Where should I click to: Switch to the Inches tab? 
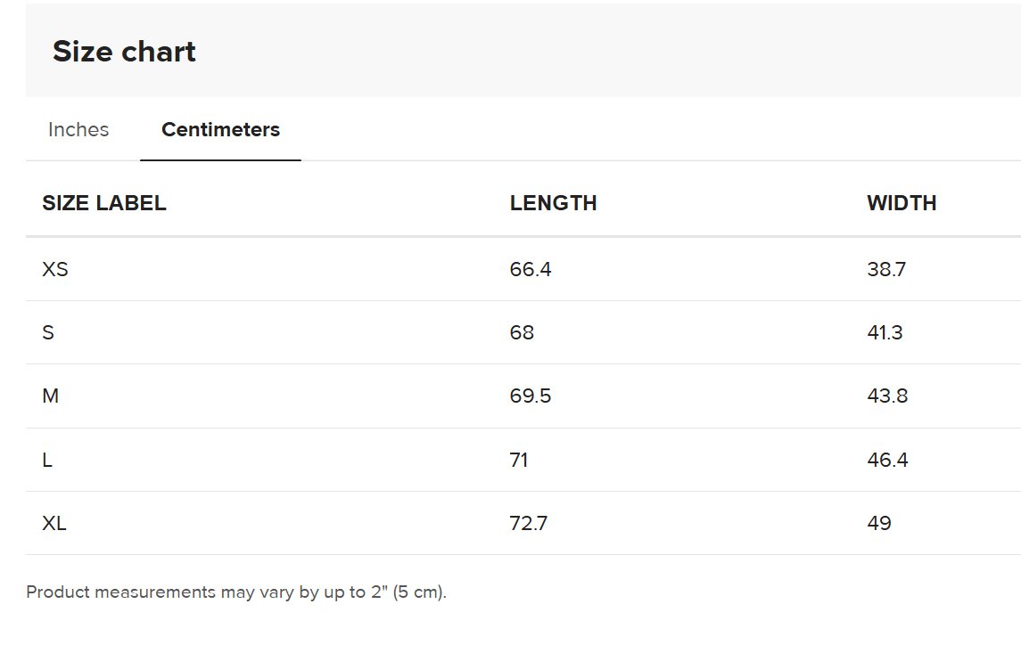(x=78, y=129)
